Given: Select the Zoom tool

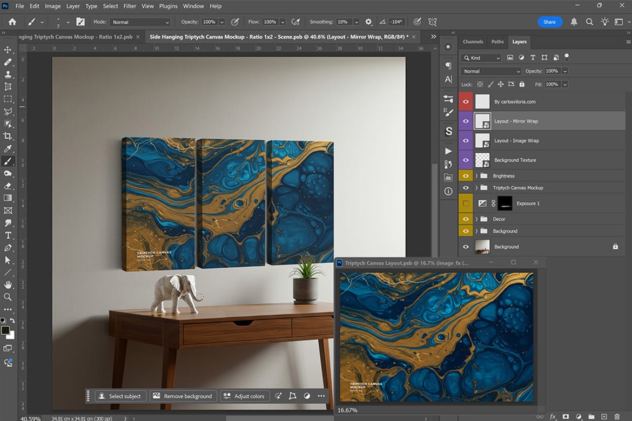Looking at the screenshot, I should coord(8,297).
